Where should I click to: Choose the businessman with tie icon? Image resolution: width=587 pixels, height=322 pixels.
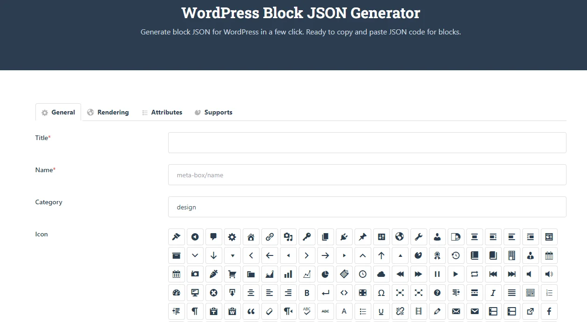[x=531, y=255]
